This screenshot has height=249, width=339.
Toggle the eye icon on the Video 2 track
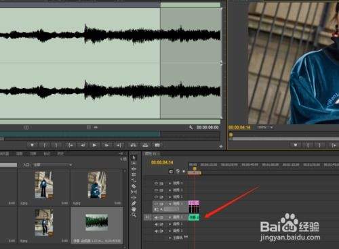click(x=156, y=197)
